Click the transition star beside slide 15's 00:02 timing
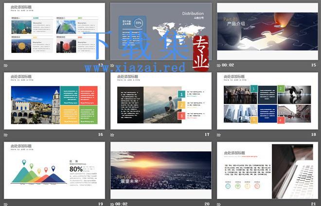The width and height of the screenshot is (321, 206). (x=219, y=66)
